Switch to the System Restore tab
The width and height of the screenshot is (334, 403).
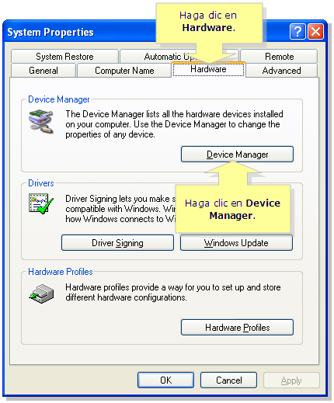(64, 56)
